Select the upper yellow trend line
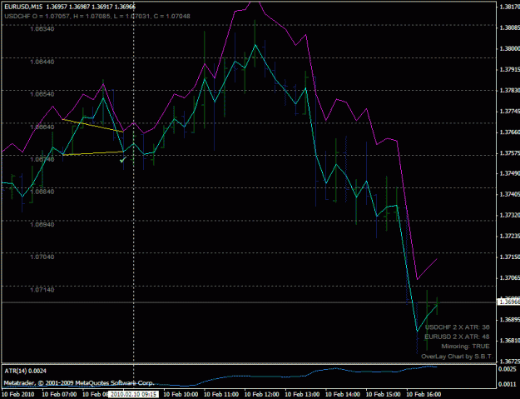This screenshot has width=520, height=399. tap(93, 126)
